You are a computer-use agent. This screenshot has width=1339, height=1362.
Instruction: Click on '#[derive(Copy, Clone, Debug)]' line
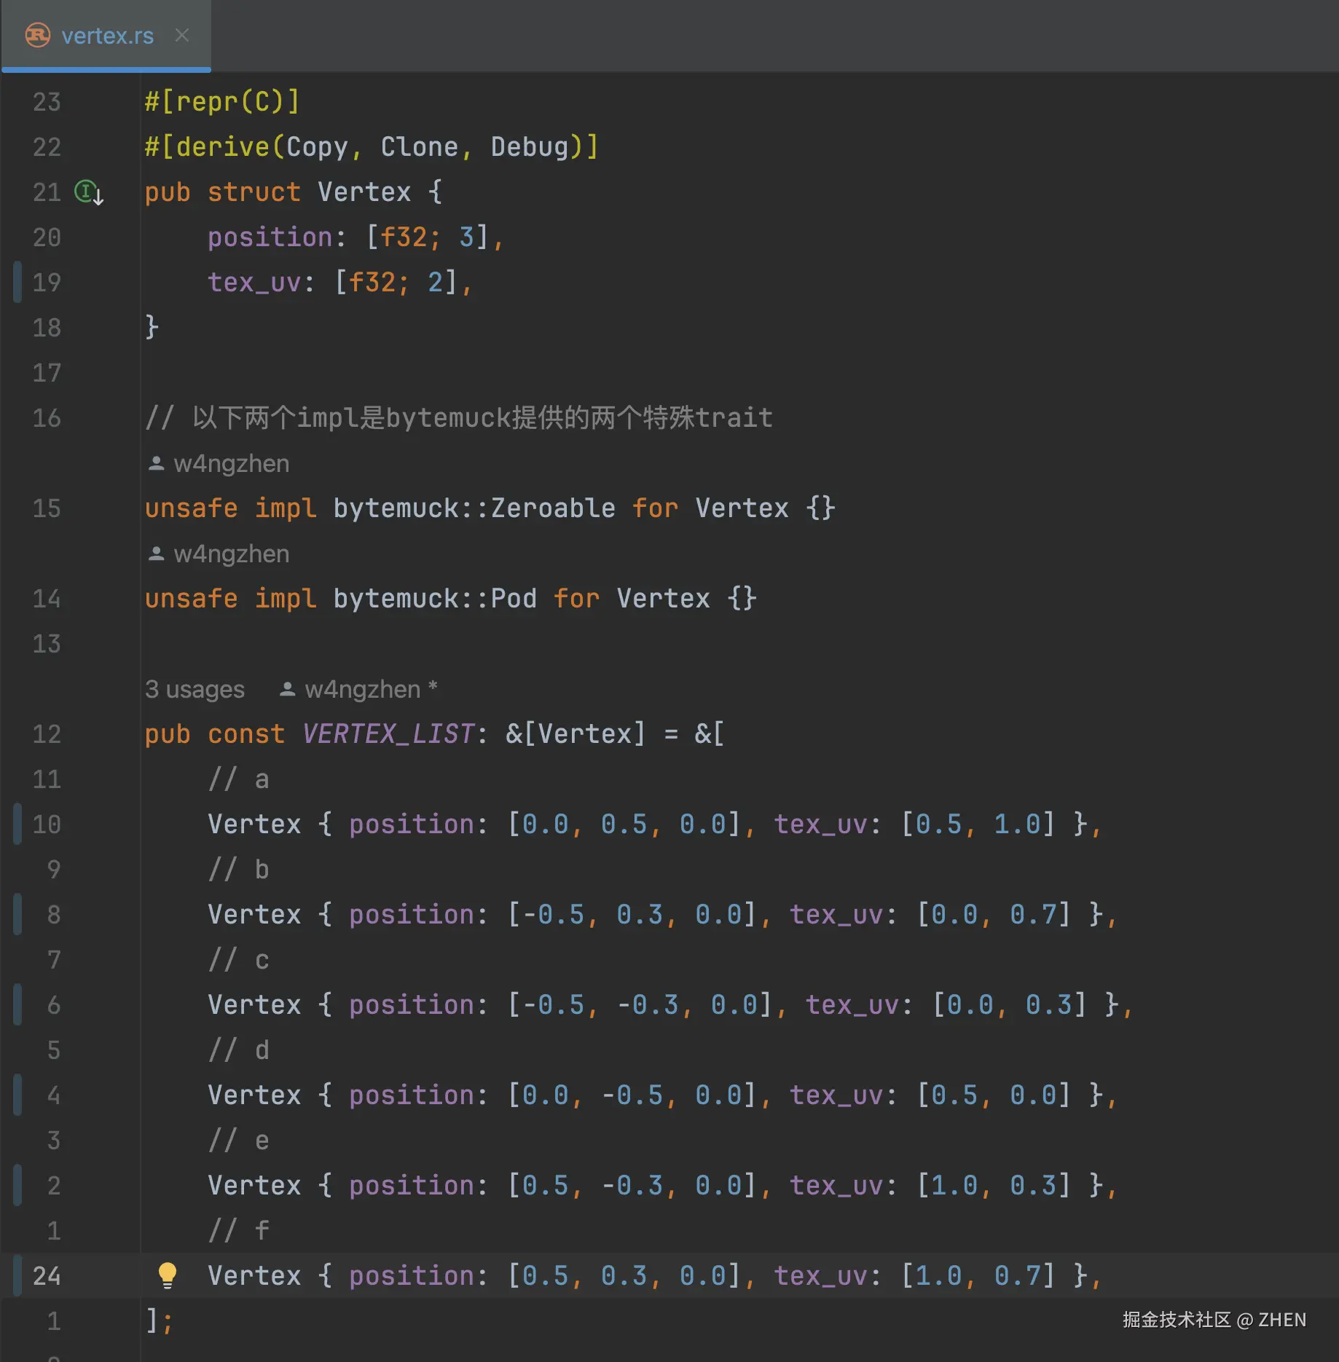[372, 147]
